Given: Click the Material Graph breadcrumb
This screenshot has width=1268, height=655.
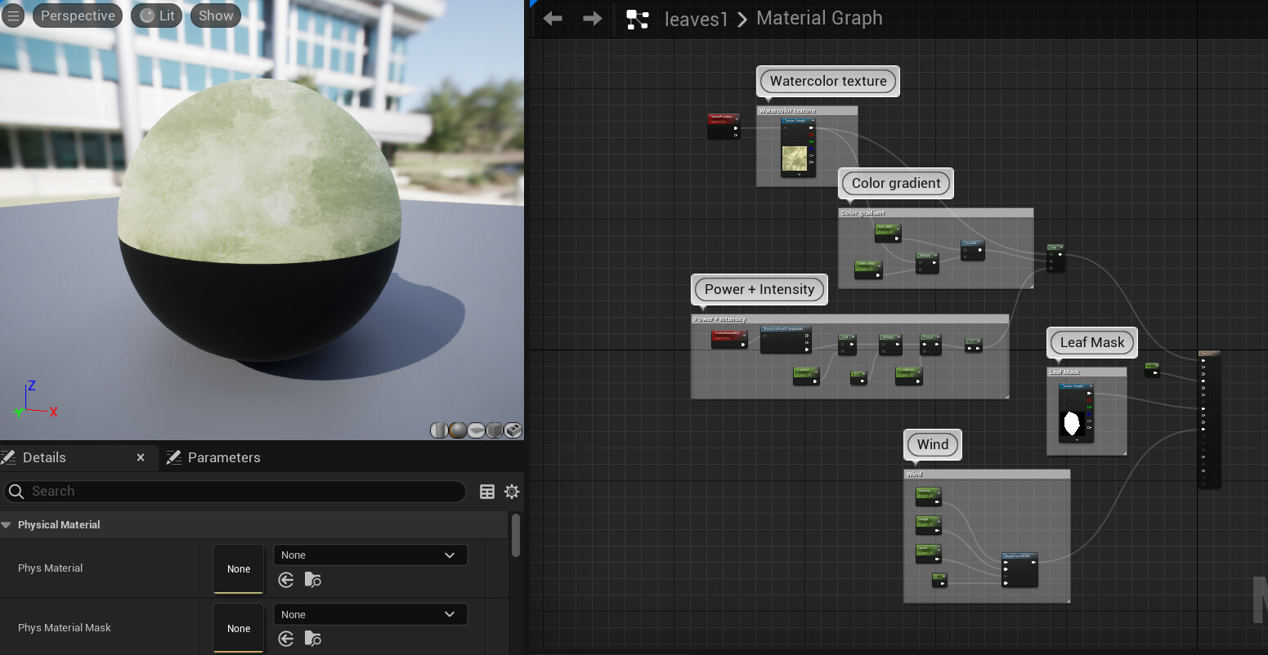Looking at the screenshot, I should (819, 18).
